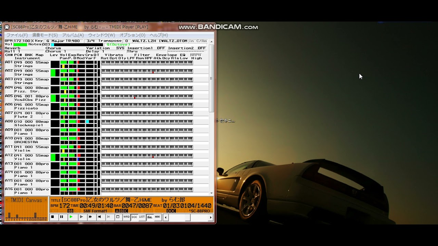Open the level meter bars view
438x246 pixels.
150,217
